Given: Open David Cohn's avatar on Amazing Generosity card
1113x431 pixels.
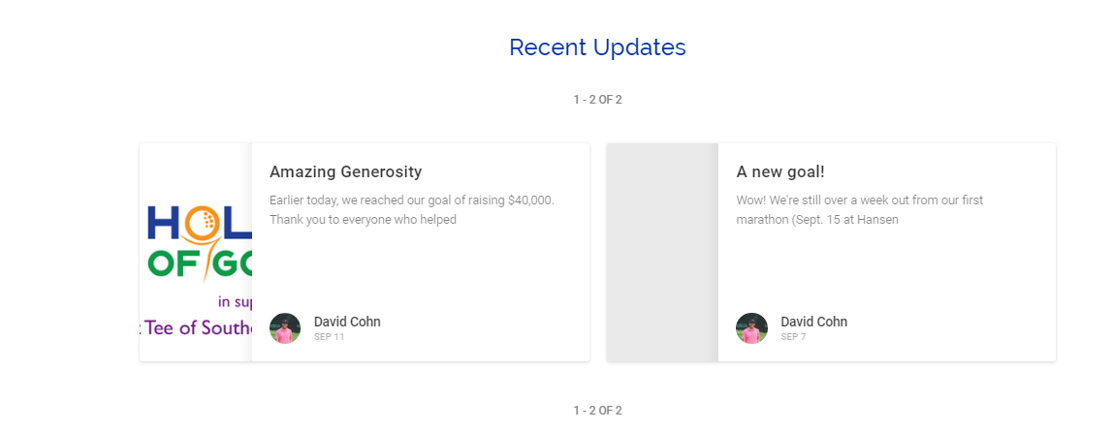Looking at the screenshot, I should (x=285, y=328).
